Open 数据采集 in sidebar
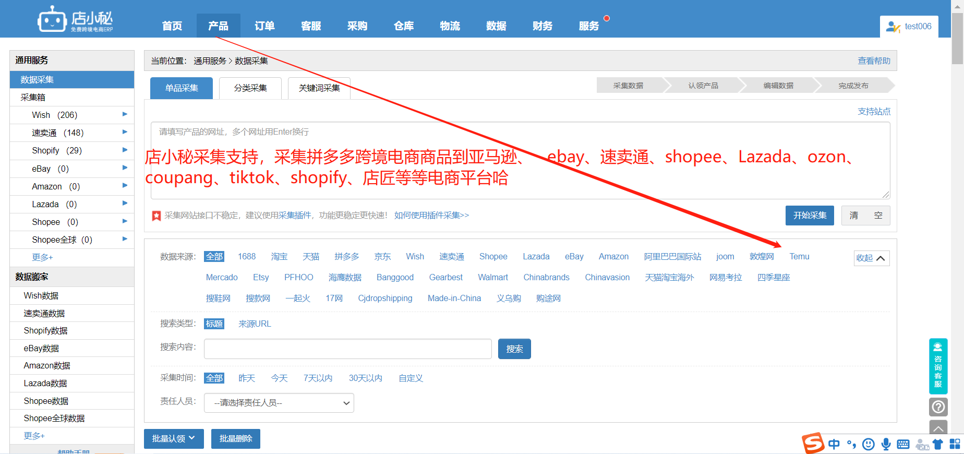Screen dimensions: 964x454 tap(72, 79)
